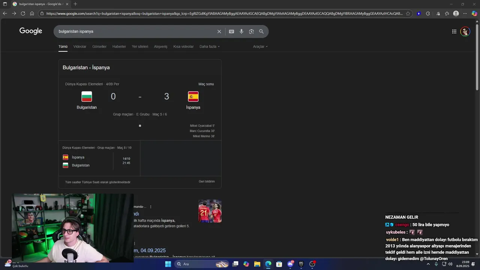Open the media control music icon
This screenshot has width=480, height=270.
pyautogui.click(x=438, y=13)
